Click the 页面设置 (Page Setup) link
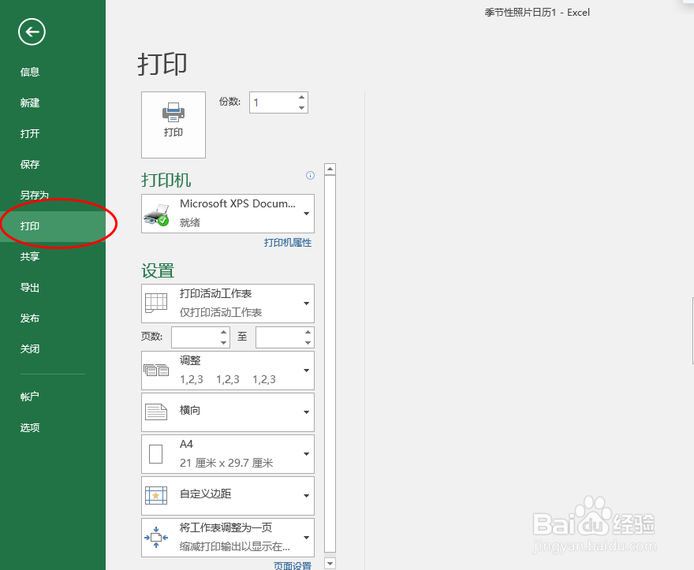Screen dimensions: 694x570 tap(293, 564)
